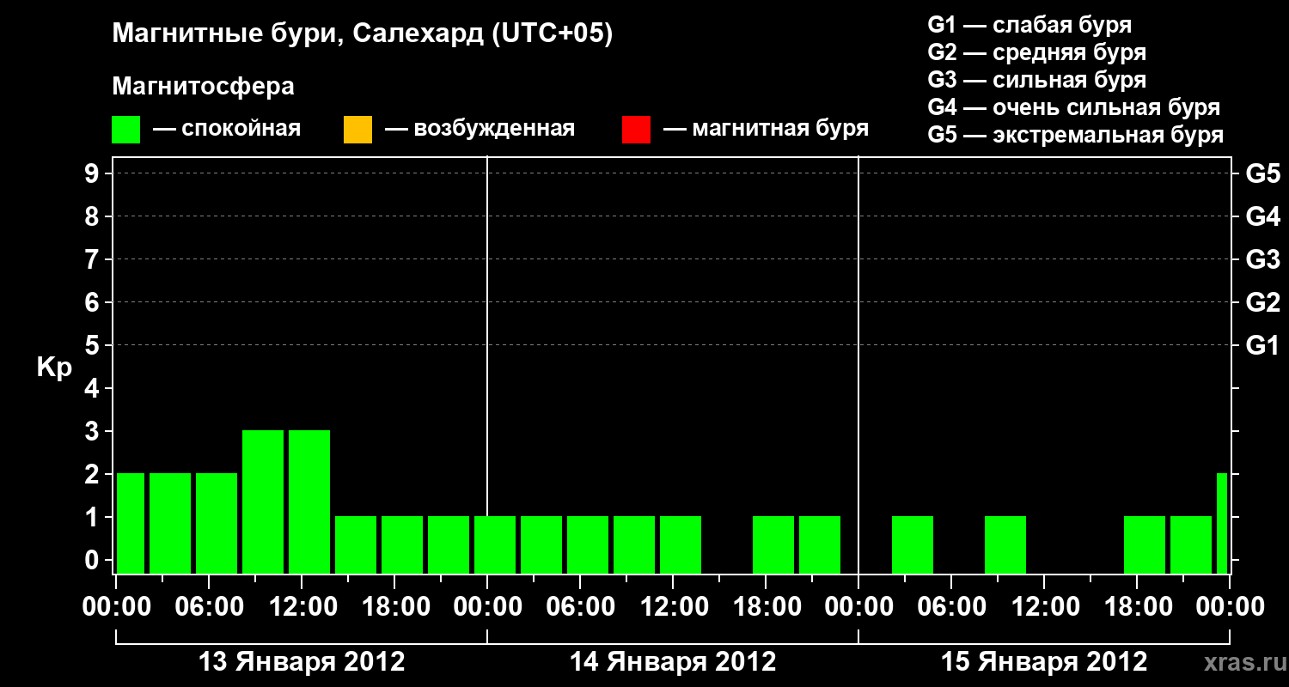Click the 'G5' right axis label
Viewport: 1289px width, 687px height.
point(1262,173)
